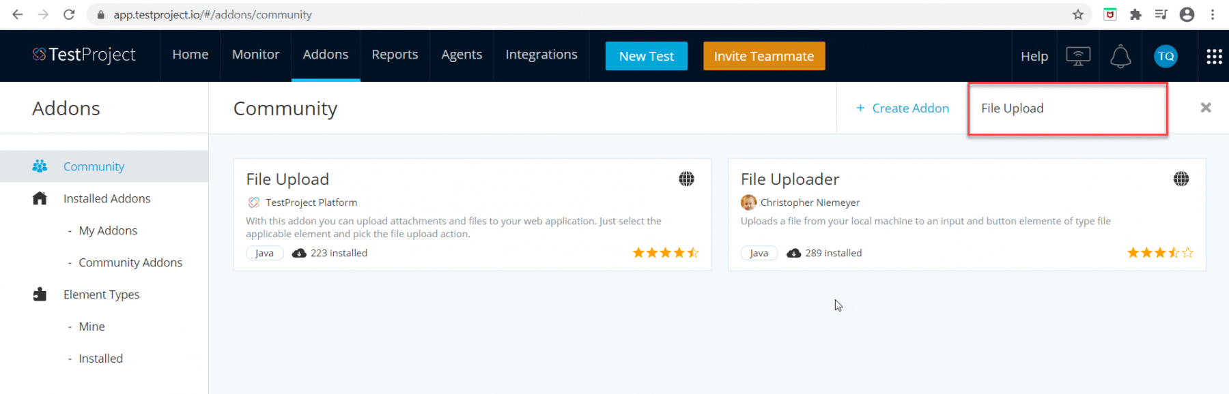Click the Community people icon in sidebar
The image size is (1229, 394).
tap(40, 166)
